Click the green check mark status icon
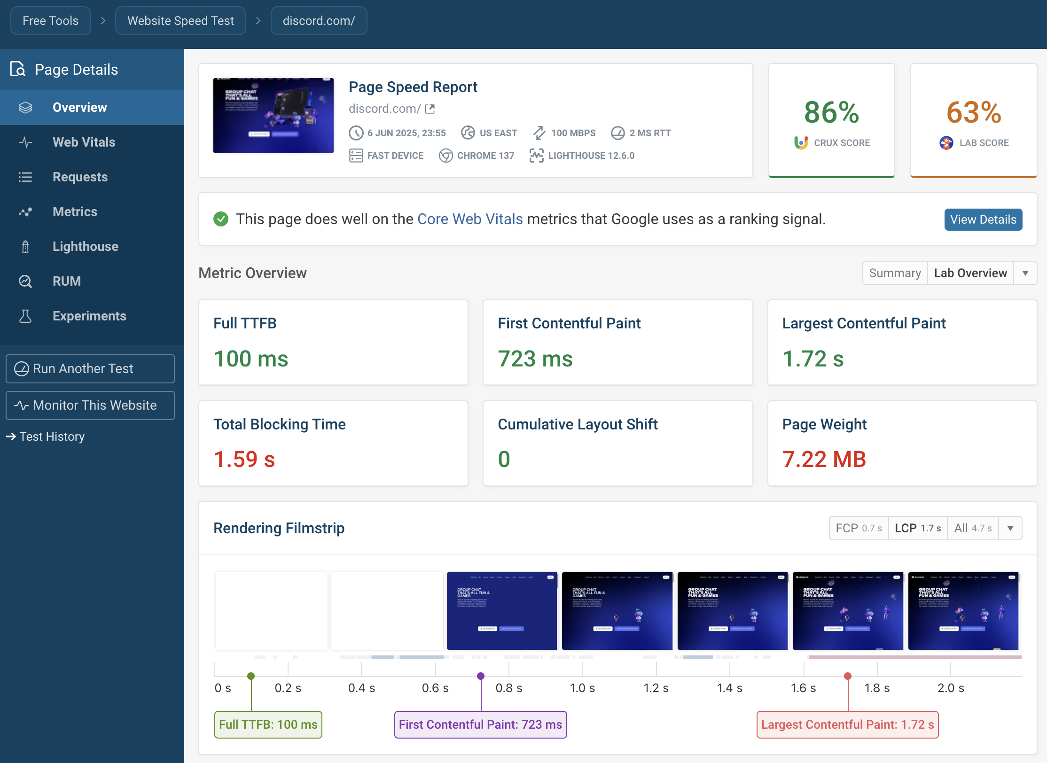1047x763 pixels. pos(221,219)
